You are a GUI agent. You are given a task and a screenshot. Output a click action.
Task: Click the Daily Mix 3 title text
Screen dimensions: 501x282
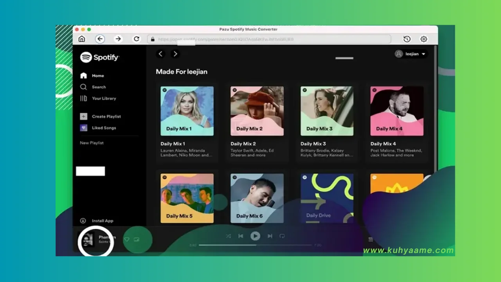(313, 144)
